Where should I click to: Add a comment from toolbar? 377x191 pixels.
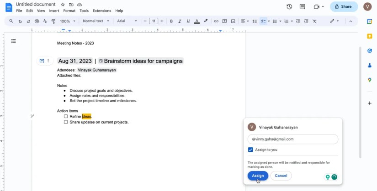pyautogui.click(x=224, y=21)
